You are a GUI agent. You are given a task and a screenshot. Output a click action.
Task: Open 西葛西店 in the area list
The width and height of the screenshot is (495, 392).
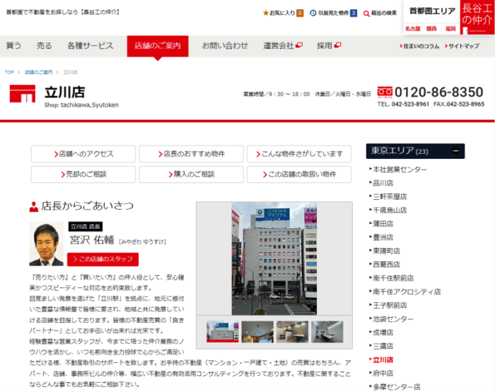click(x=386, y=265)
